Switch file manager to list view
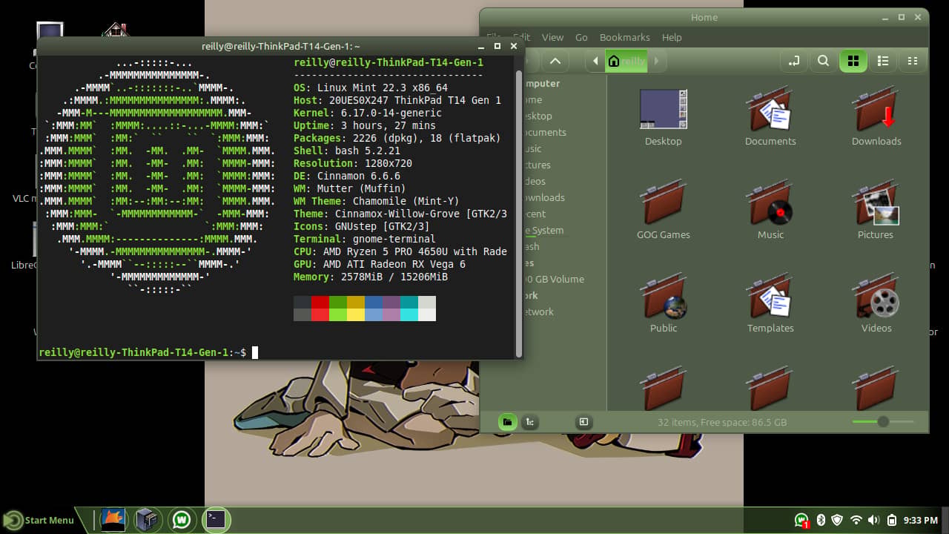 883,61
